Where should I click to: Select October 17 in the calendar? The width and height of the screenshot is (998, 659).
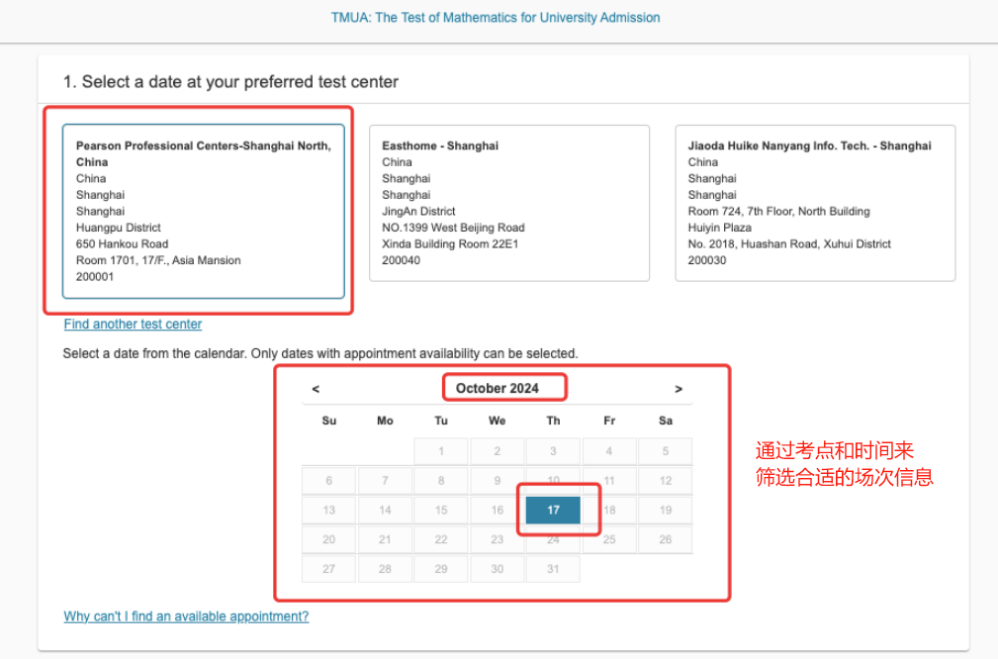(553, 510)
